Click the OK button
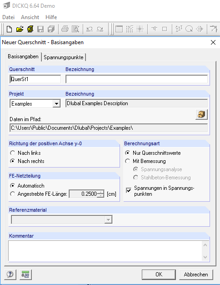 pyautogui.click(x=159, y=275)
